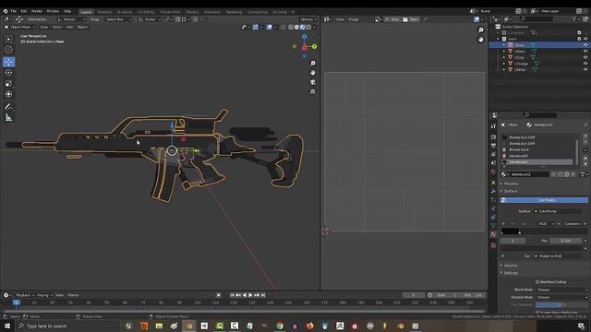The width and height of the screenshot is (591, 332).
Task: Open the Material properties tab icon
Action: pos(493,234)
